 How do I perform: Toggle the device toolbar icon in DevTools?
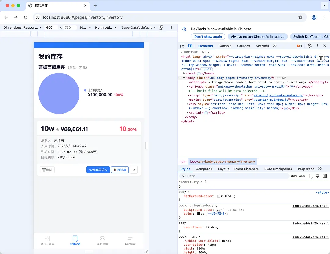[x=190, y=46]
